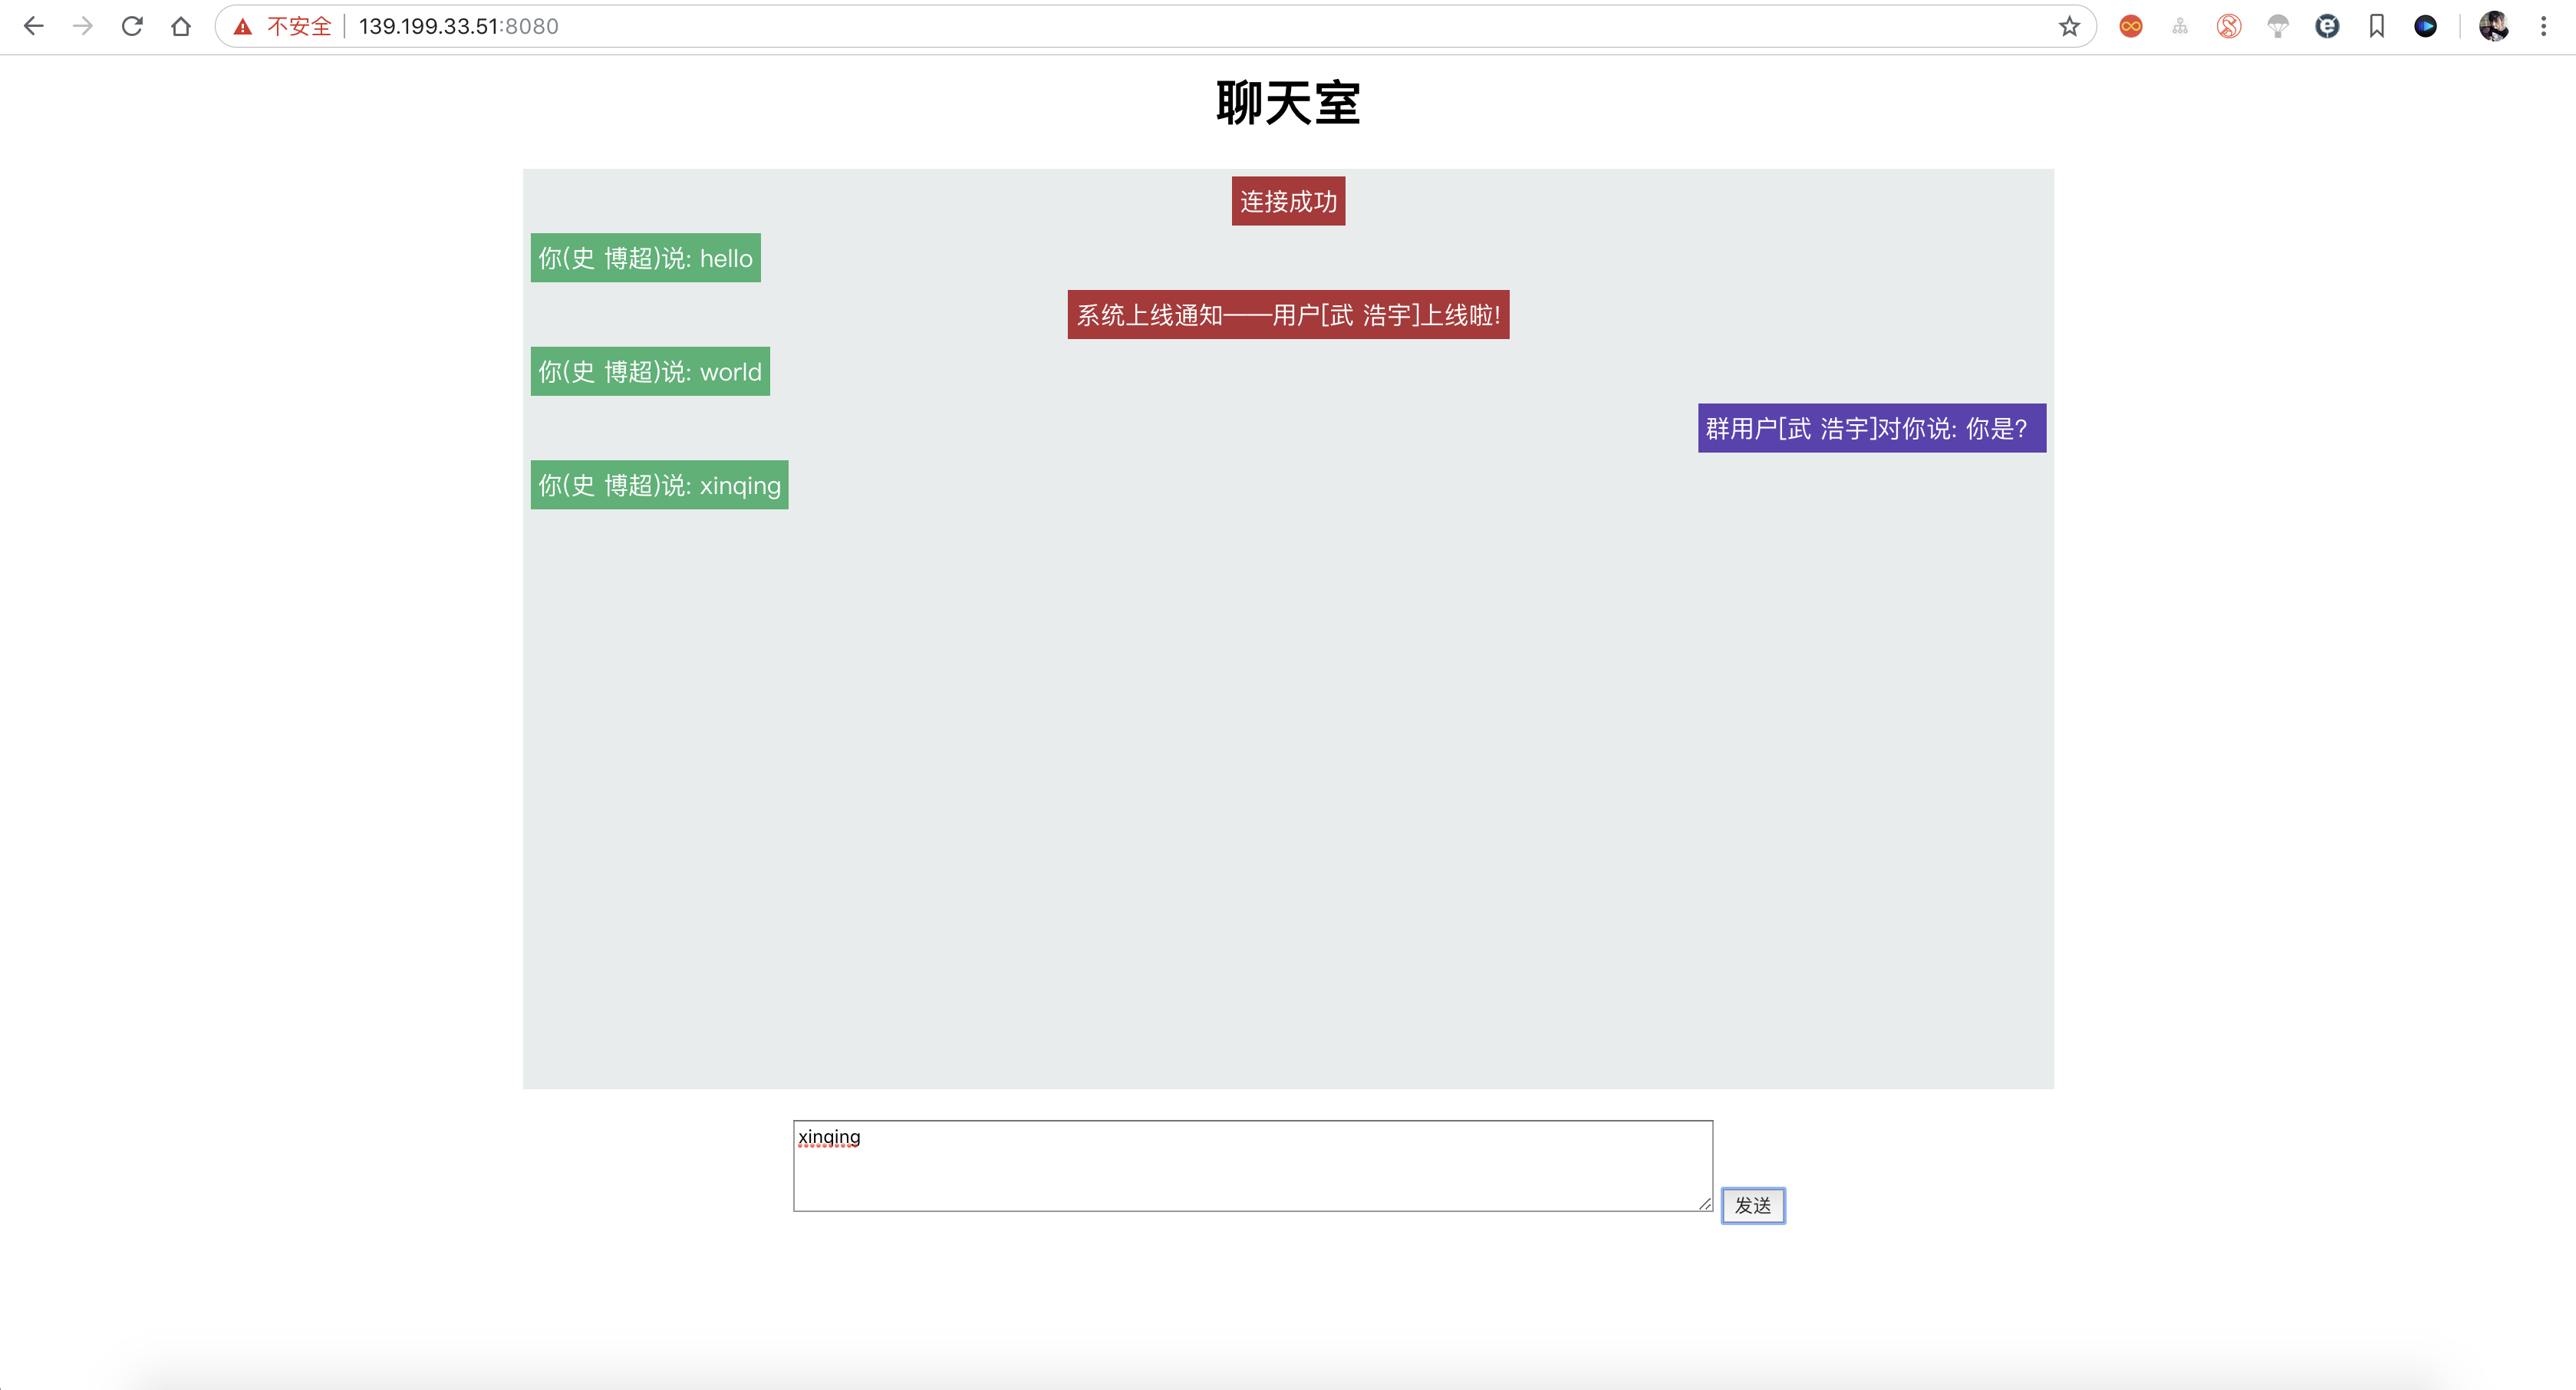Click the red S circle extension

2229,26
